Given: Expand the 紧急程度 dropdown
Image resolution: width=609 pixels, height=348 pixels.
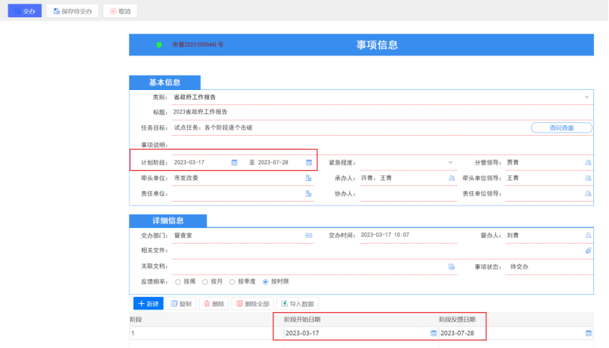Looking at the screenshot, I should click(450, 163).
